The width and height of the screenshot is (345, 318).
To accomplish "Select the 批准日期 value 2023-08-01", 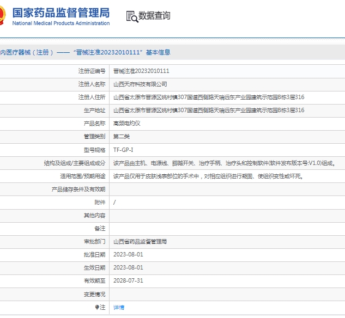I will (x=128, y=254).
